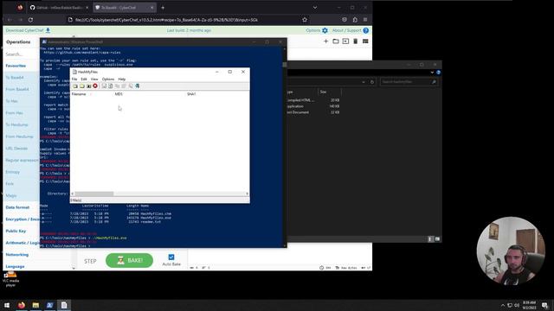Open a new browser tab with plus
The width and height of the screenshot is (554, 311).
click(x=163, y=8)
